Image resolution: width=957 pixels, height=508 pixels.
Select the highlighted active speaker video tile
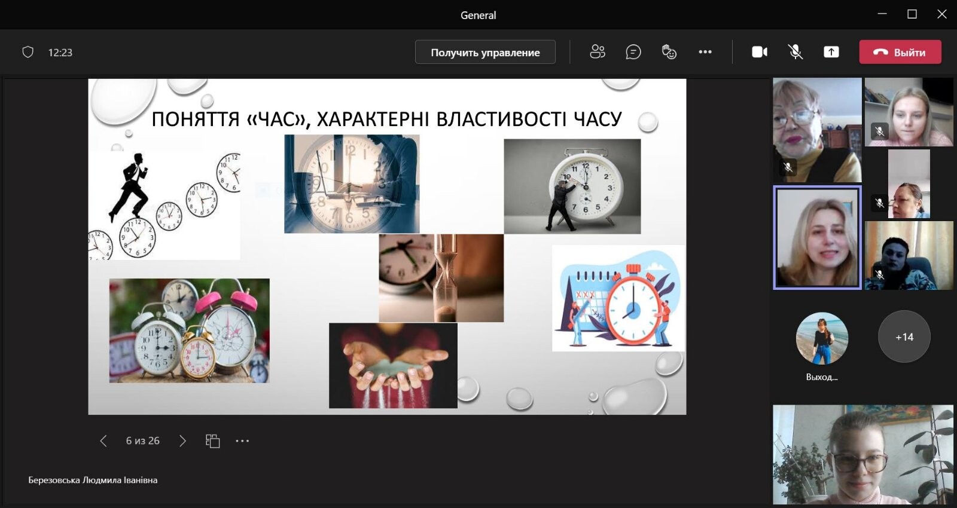click(817, 237)
